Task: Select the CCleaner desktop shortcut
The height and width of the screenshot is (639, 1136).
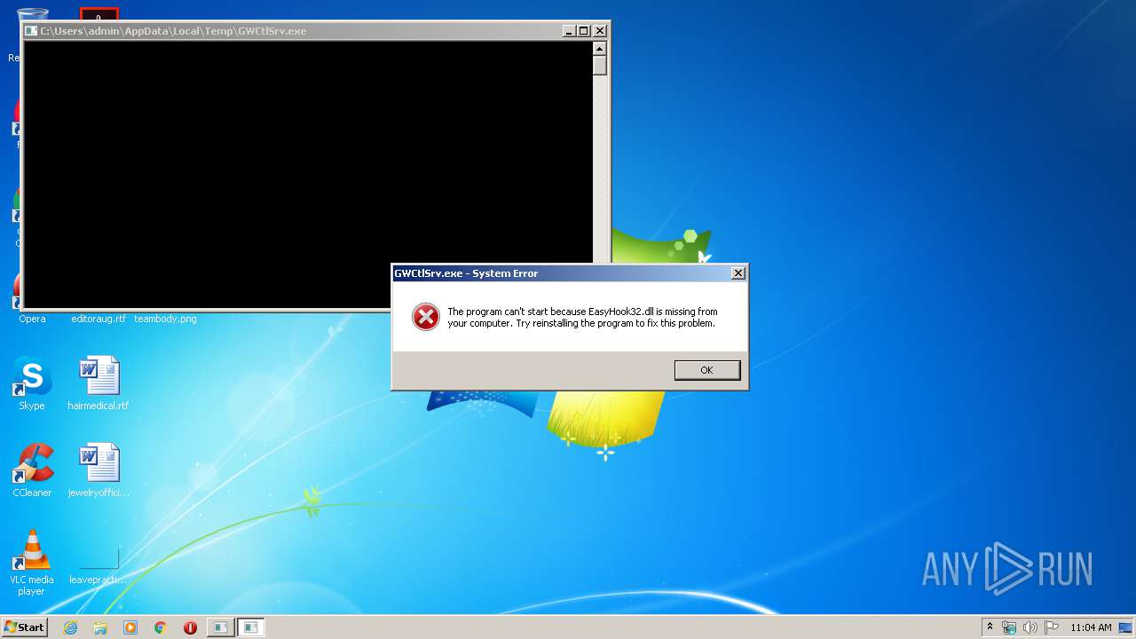Action: [x=32, y=470]
